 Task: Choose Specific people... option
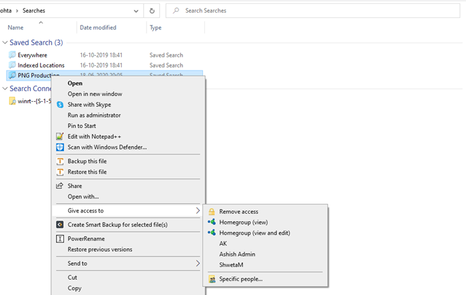(241, 279)
